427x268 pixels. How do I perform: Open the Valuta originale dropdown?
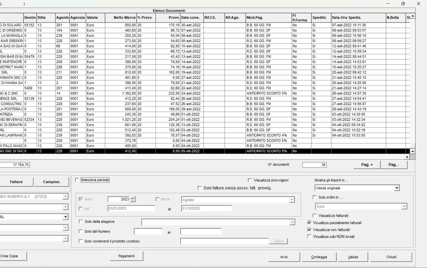pyautogui.click(x=397, y=188)
